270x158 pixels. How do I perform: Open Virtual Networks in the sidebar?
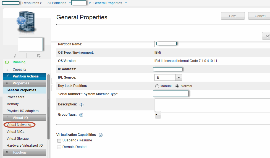(19, 125)
